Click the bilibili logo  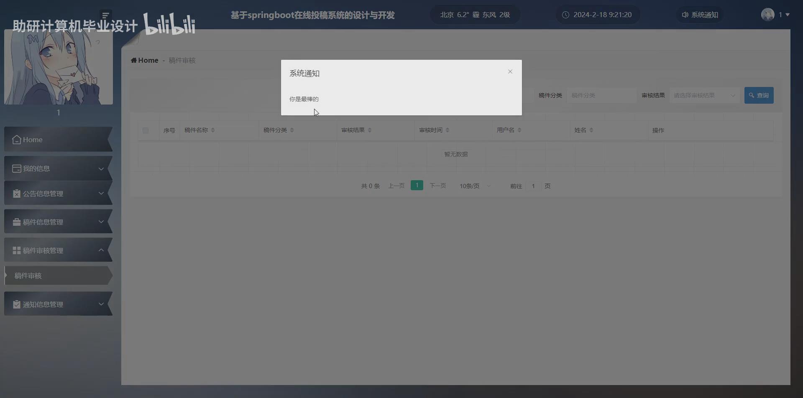pyautogui.click(x=169, y=23)
